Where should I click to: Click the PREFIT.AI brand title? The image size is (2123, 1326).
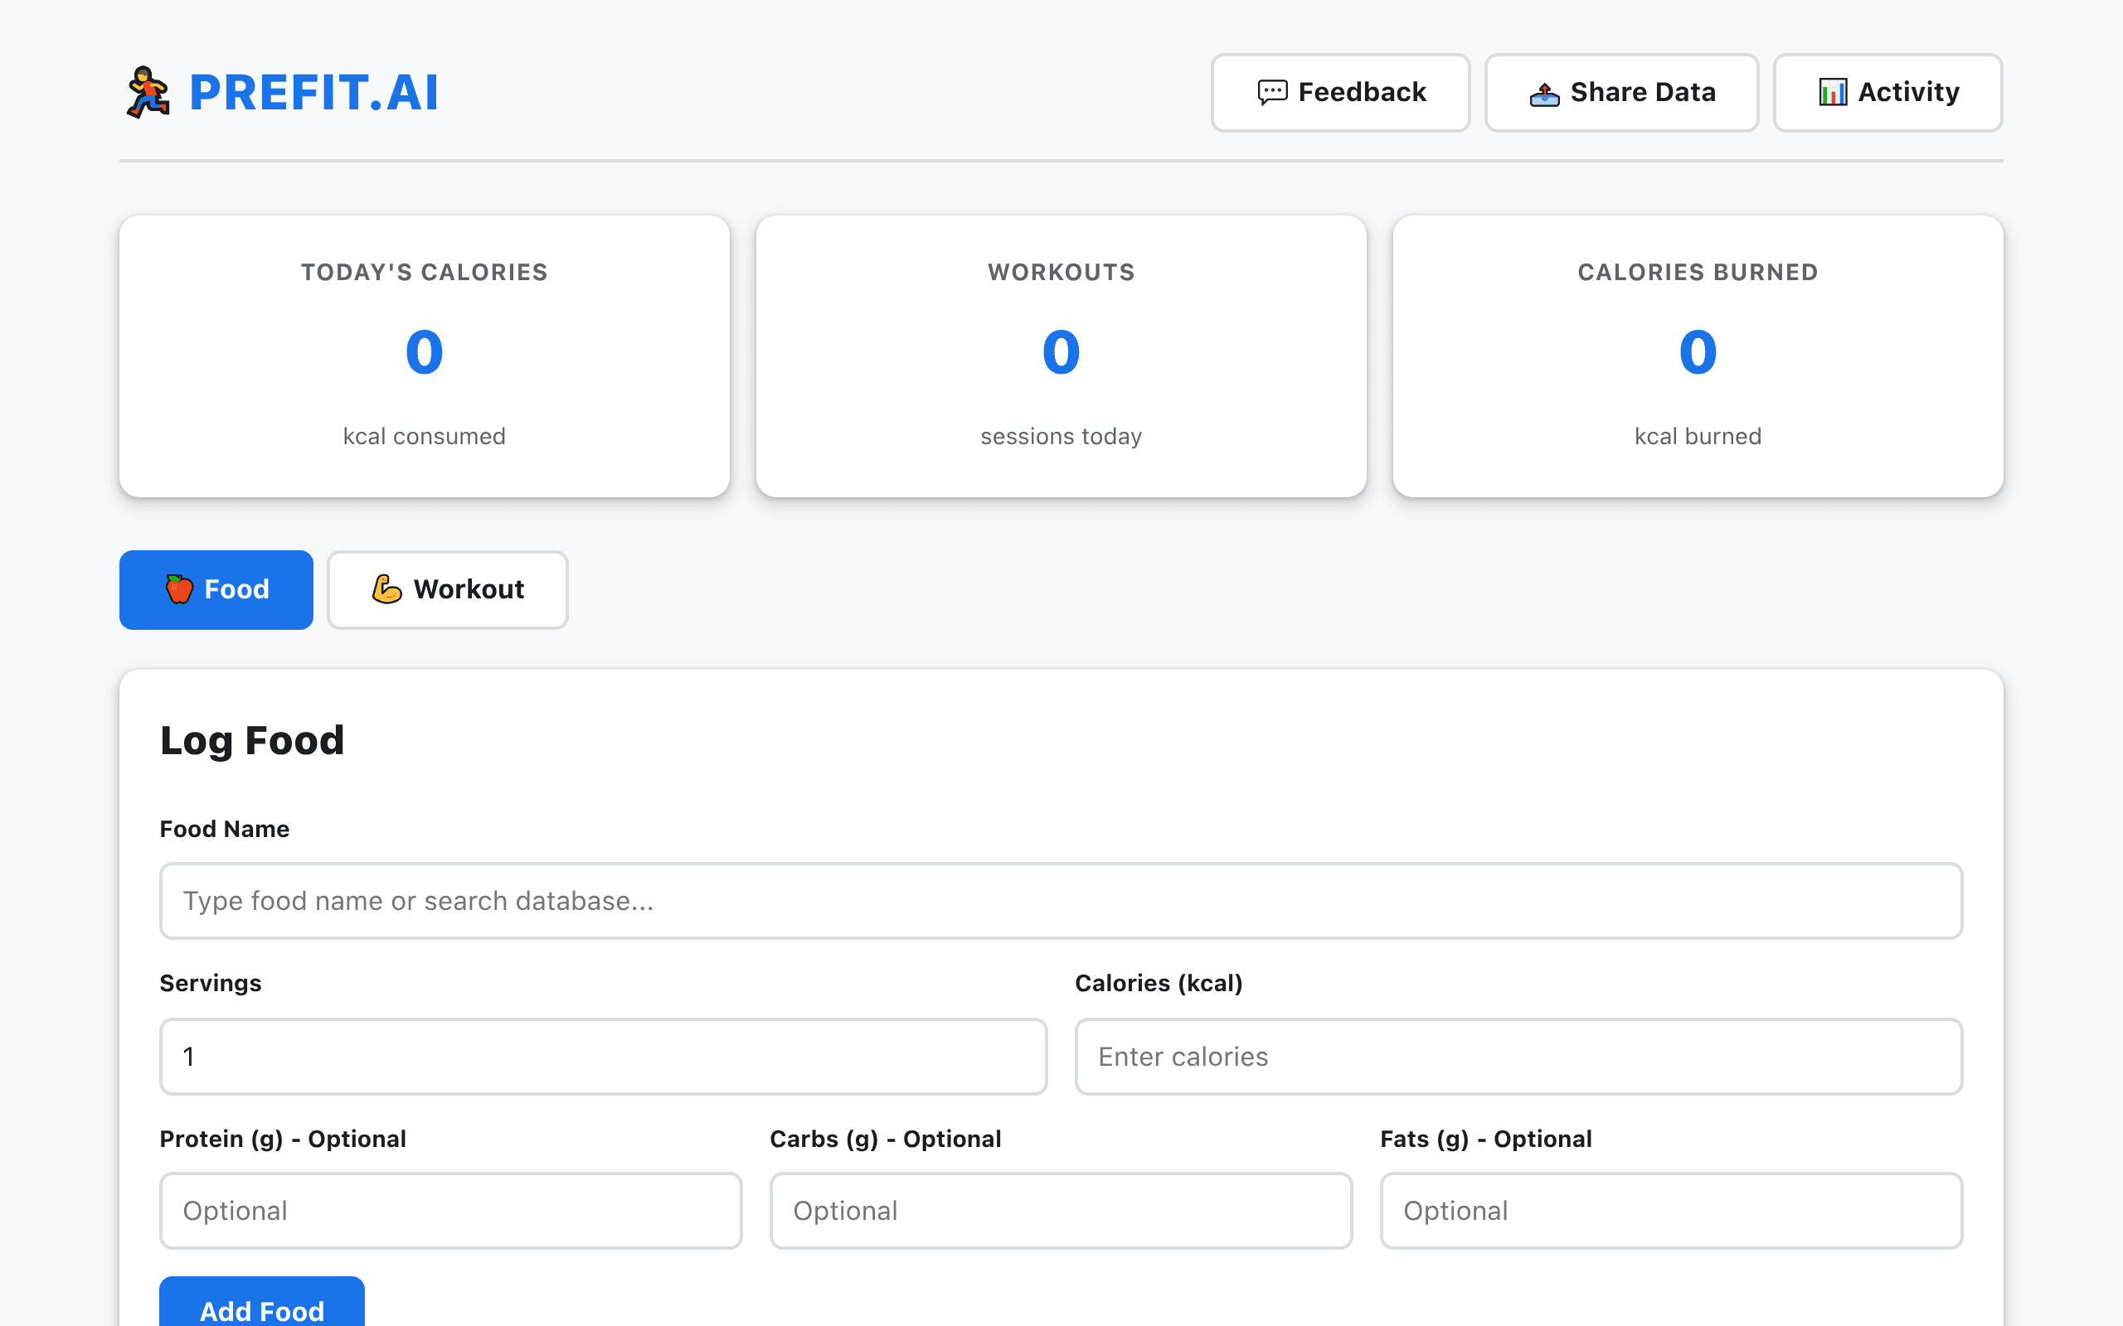tap(314, 92)
